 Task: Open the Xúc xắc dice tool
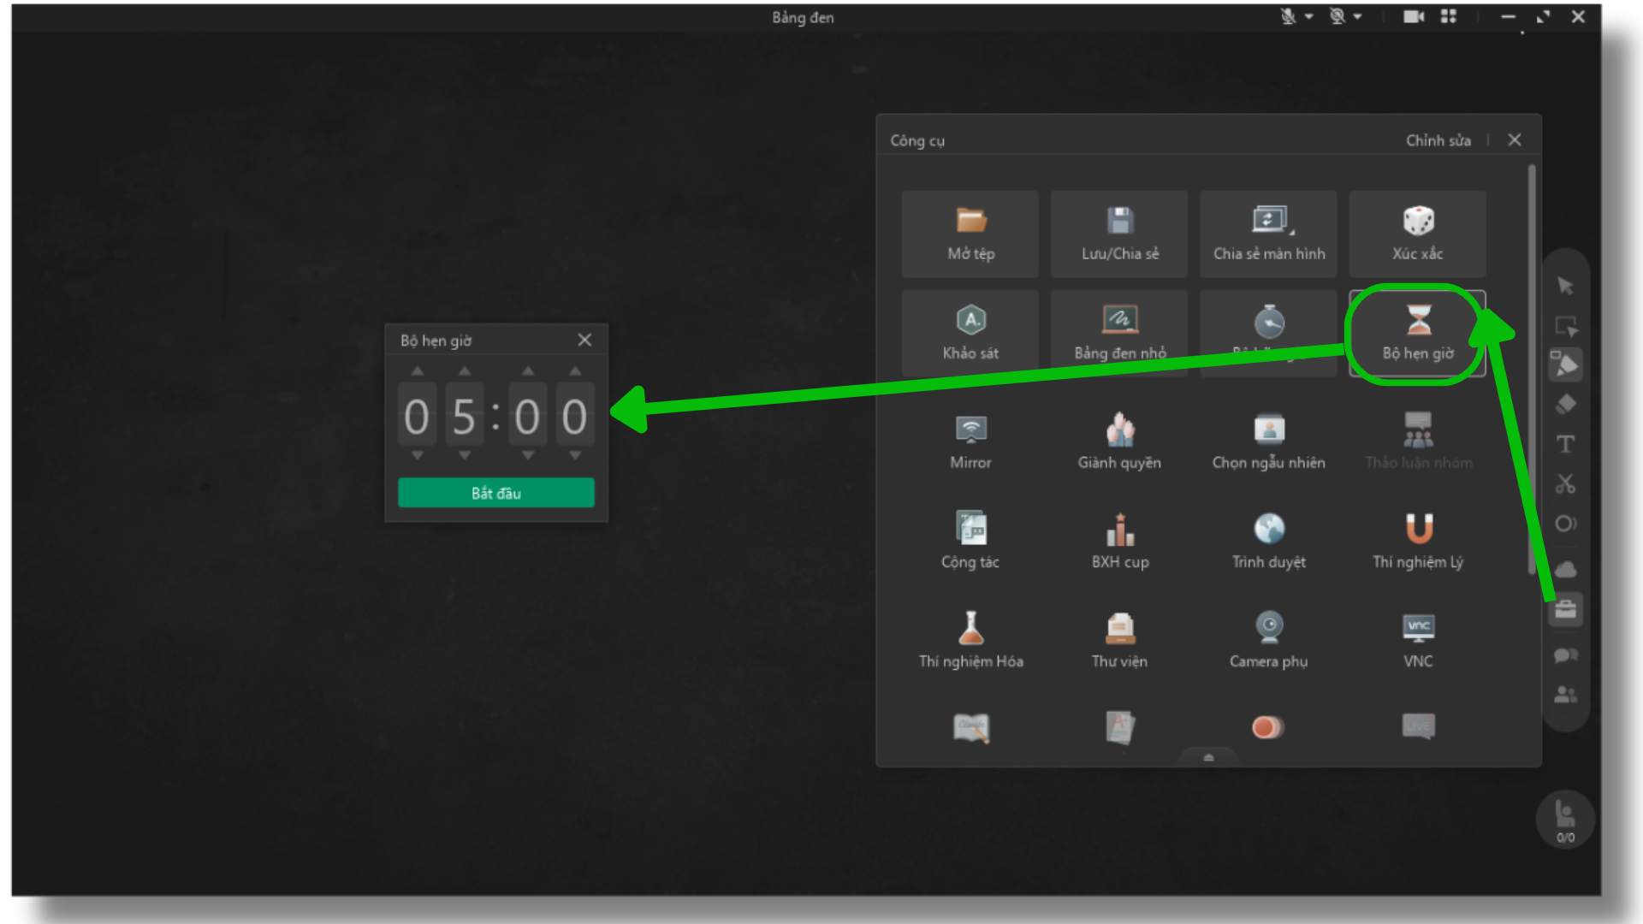point(1417,233)
